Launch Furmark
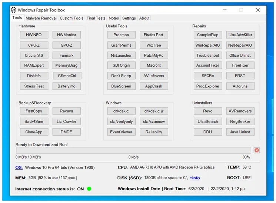Screen dimensions: 276x203 [x=67, y=56]
